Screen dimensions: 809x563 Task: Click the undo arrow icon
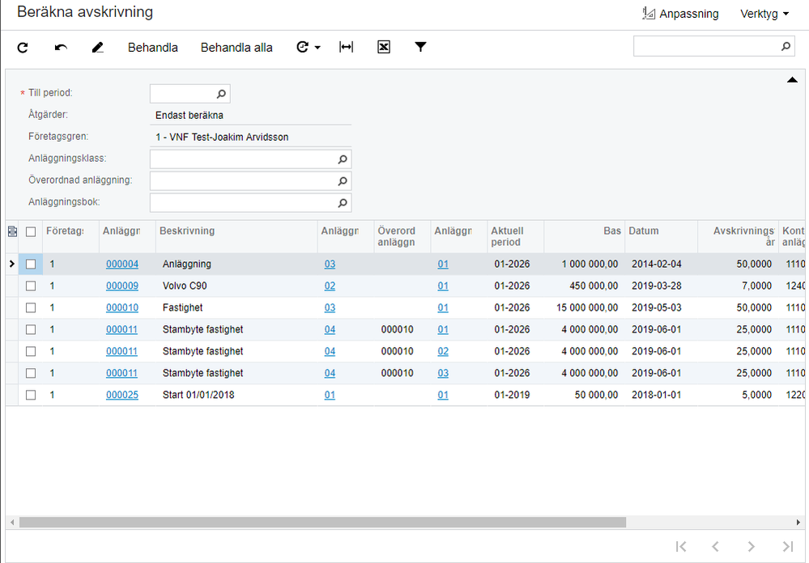point(61,48)
